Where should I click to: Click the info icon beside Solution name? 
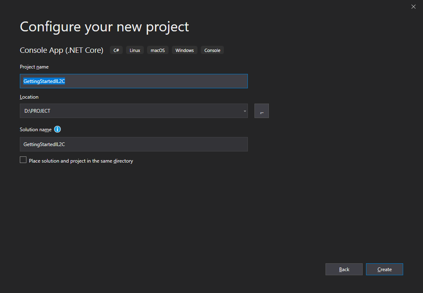coord(57,129)
